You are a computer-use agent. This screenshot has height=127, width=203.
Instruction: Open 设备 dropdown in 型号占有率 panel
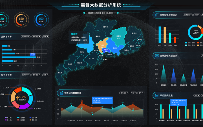coord(46,75)
